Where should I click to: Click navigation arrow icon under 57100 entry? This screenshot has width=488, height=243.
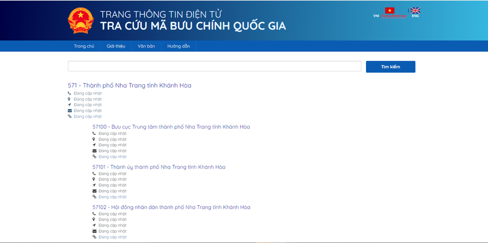click(95, 145)
